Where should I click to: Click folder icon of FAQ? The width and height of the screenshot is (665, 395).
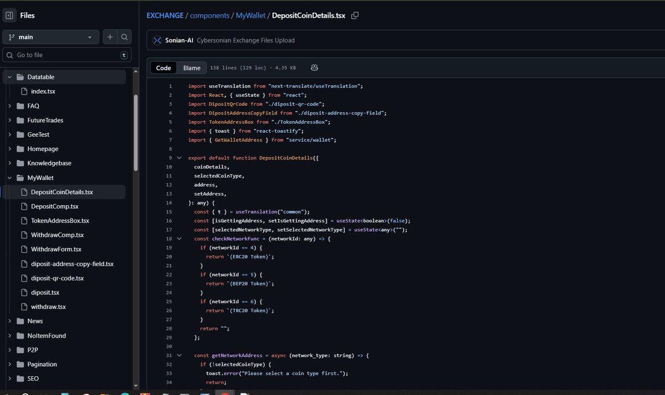[21, 106]
